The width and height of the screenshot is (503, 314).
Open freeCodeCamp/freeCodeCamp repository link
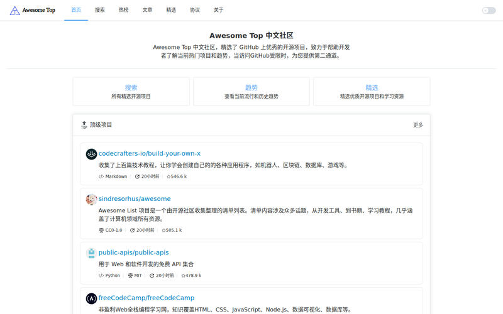point(146,298)
